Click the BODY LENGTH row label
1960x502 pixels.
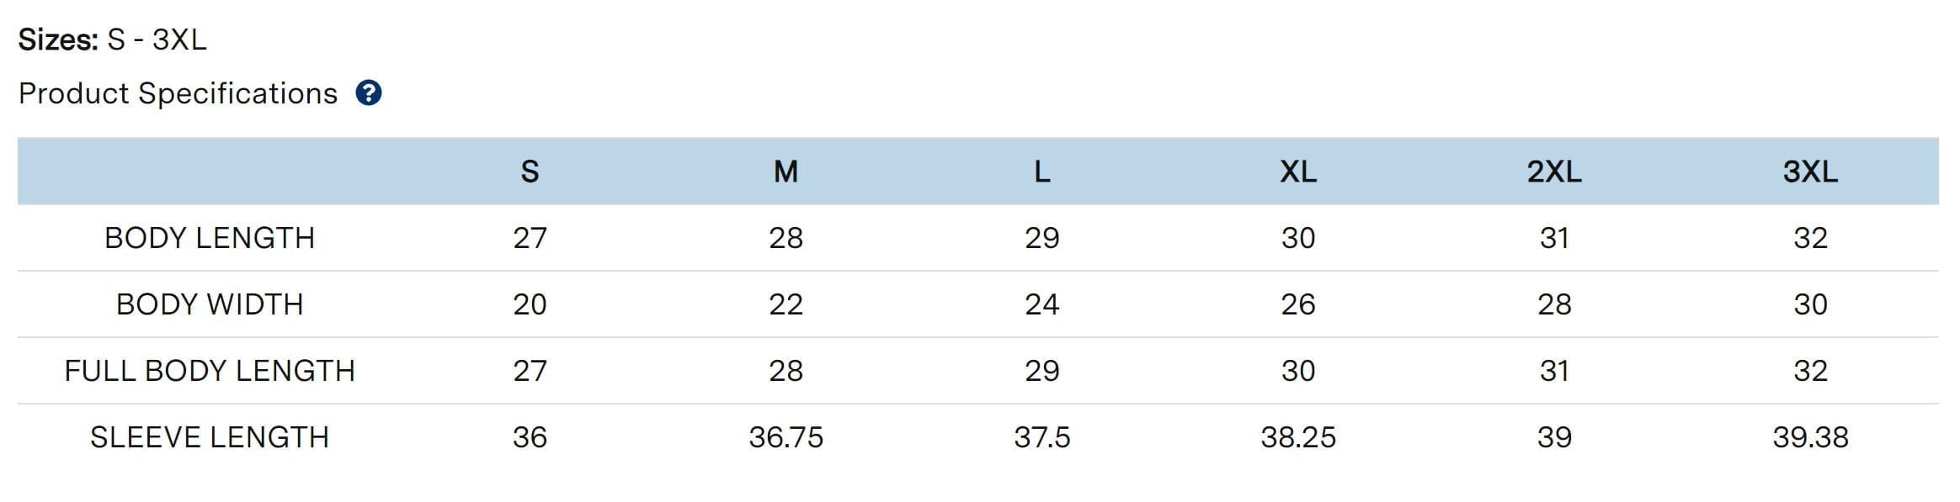tap(210, 238)
